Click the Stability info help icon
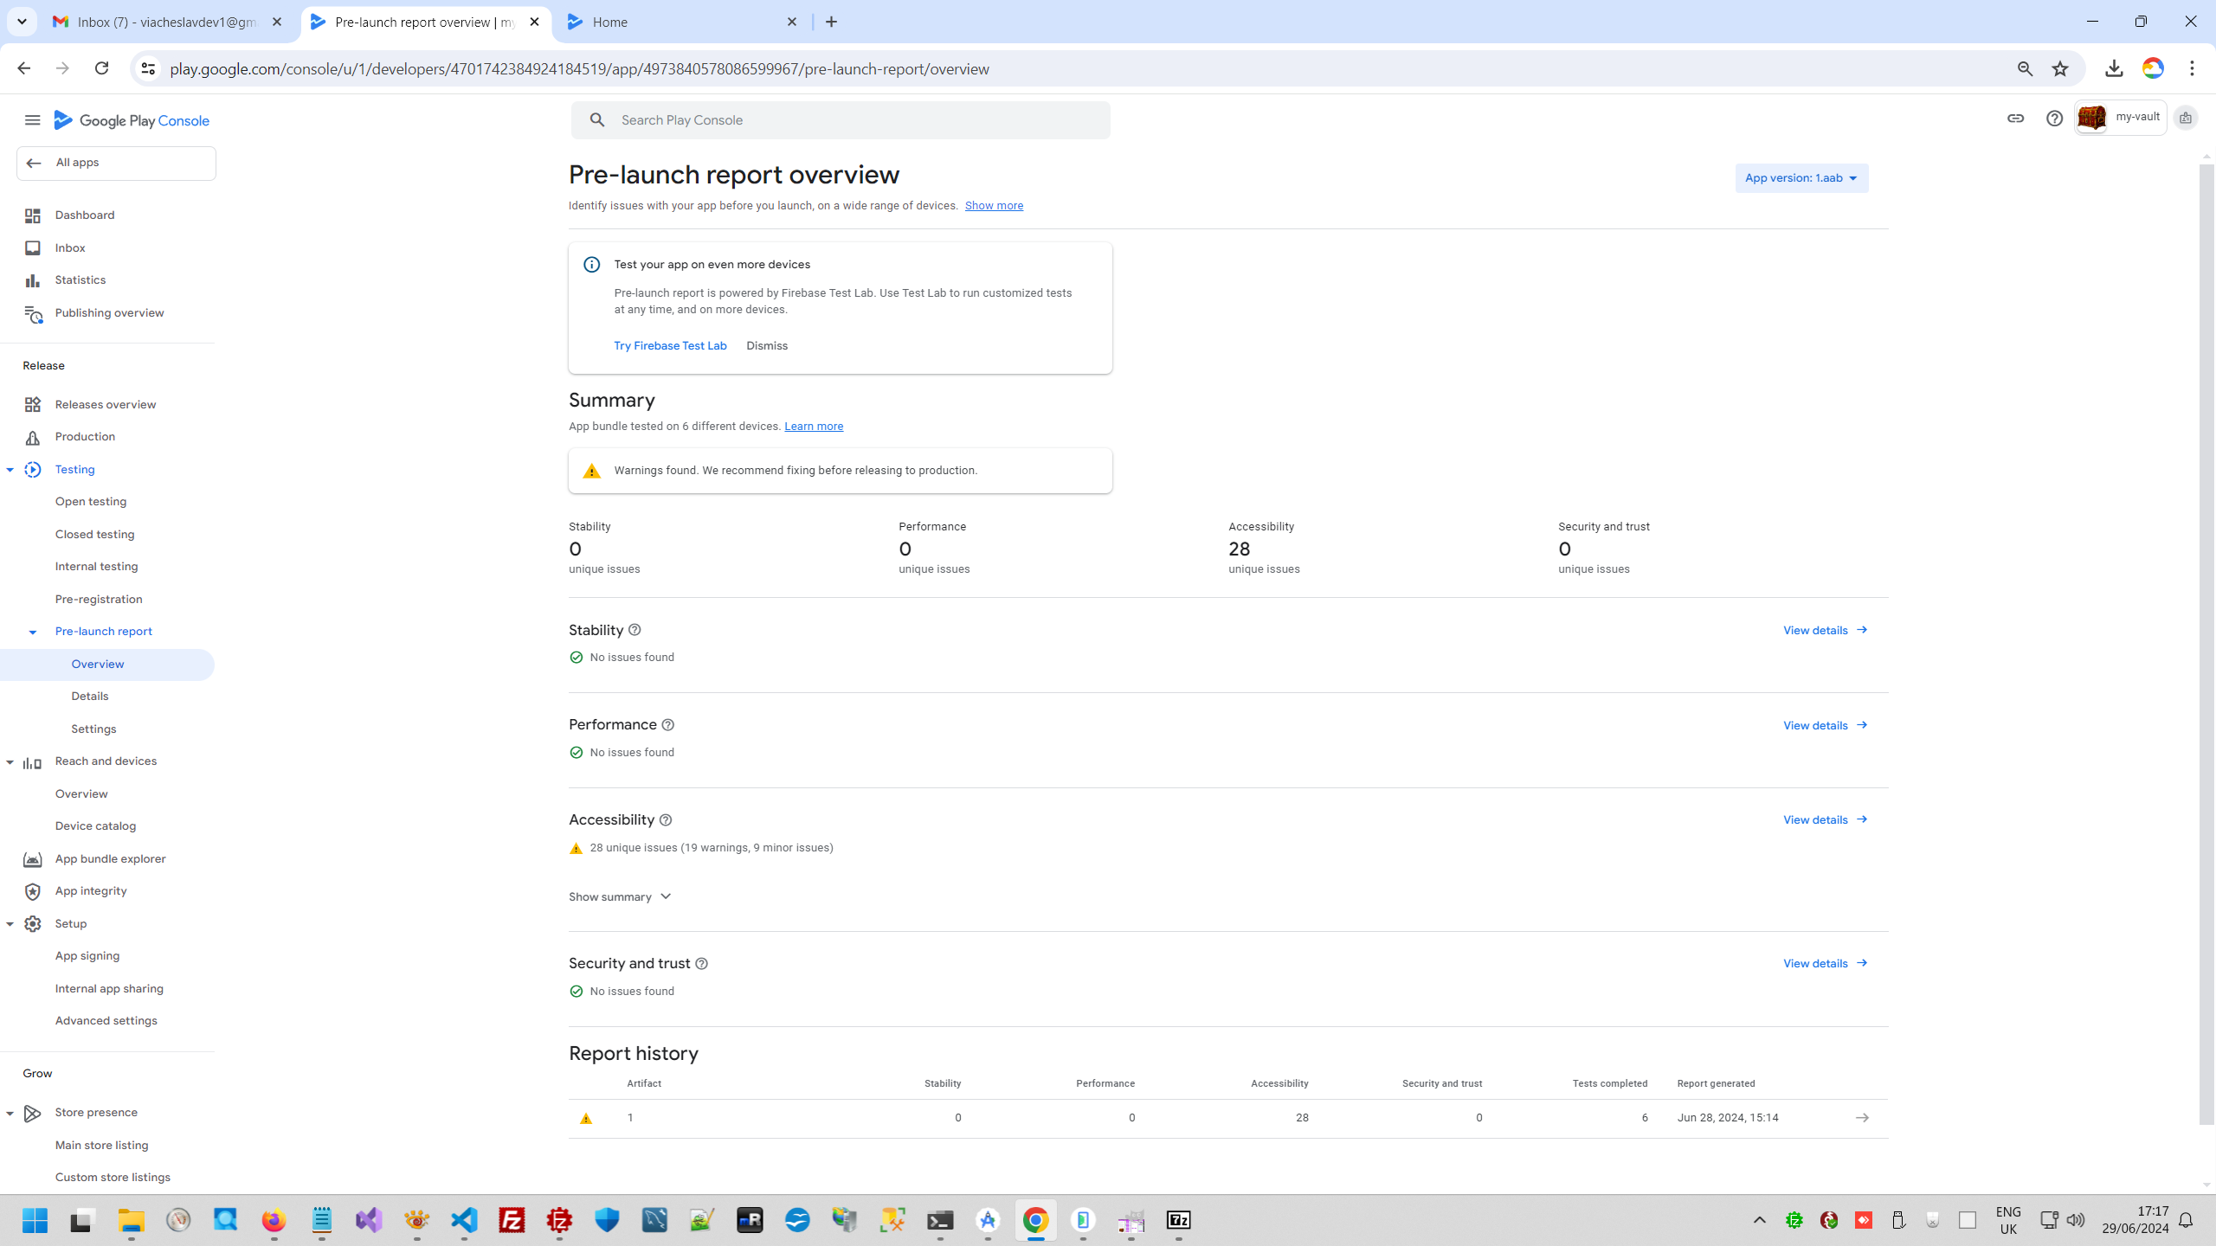Image resolution: width=2216 pixels, height=1246 pixels. 635,630
